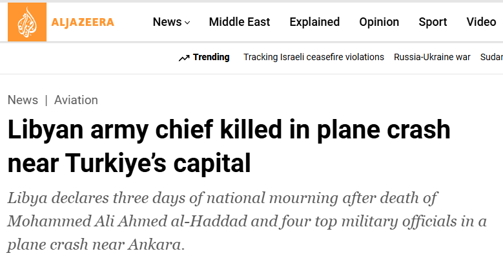The image size is (503, 260).
Task: Click the ALJAZEERA wordmark text
Action: (83, 22)
